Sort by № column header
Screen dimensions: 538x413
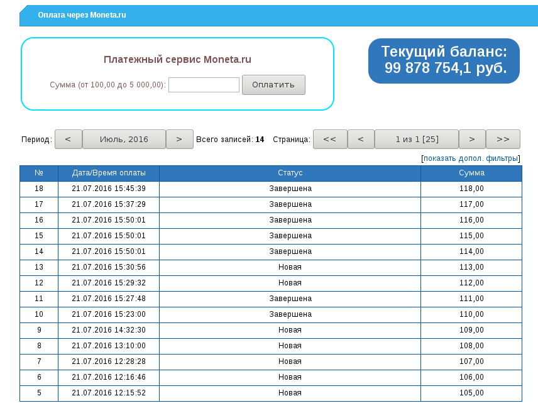point(39,173)
